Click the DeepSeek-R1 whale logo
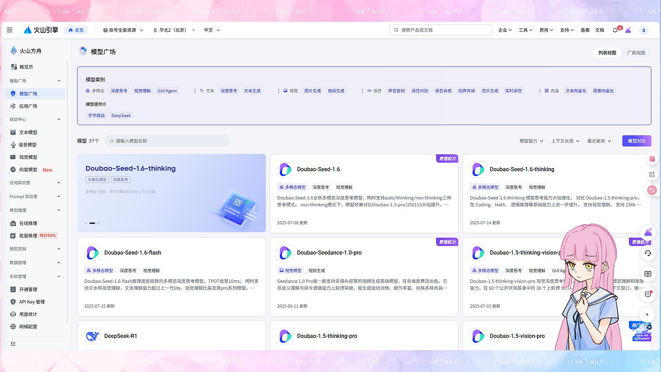 point(93,336)
